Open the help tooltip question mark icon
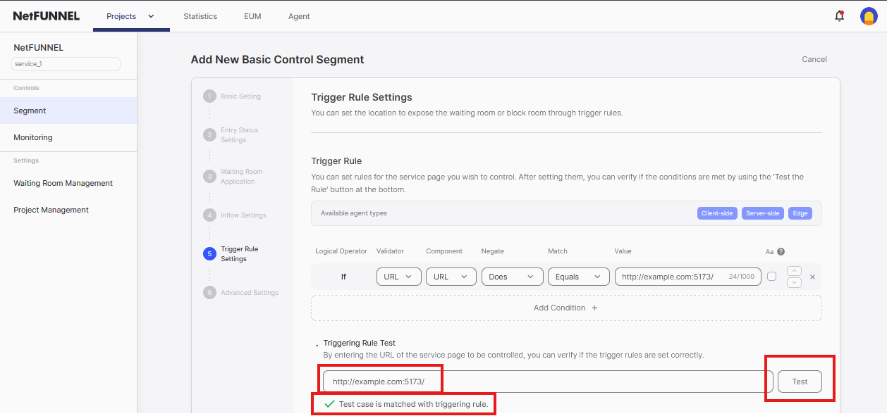This screenshot has height=416, width=887. tap(780, 251)
